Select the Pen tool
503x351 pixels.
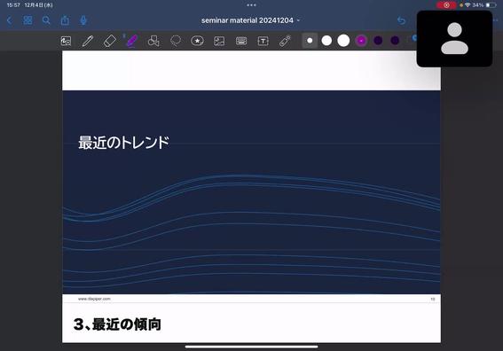tap(88, 41)
